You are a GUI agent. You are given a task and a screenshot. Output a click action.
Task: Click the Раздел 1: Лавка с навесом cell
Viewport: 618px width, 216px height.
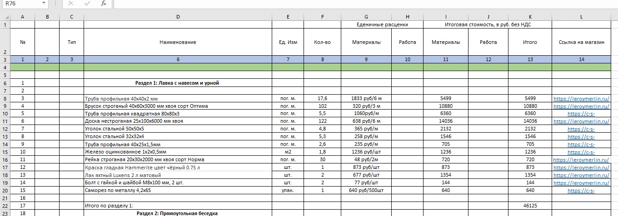[178, 83]
